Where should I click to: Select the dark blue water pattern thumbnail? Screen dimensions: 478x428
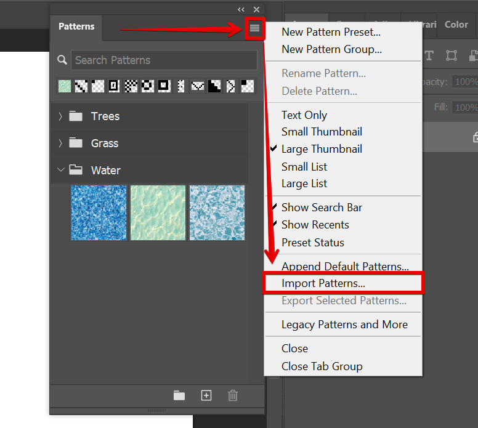(99, 212)
